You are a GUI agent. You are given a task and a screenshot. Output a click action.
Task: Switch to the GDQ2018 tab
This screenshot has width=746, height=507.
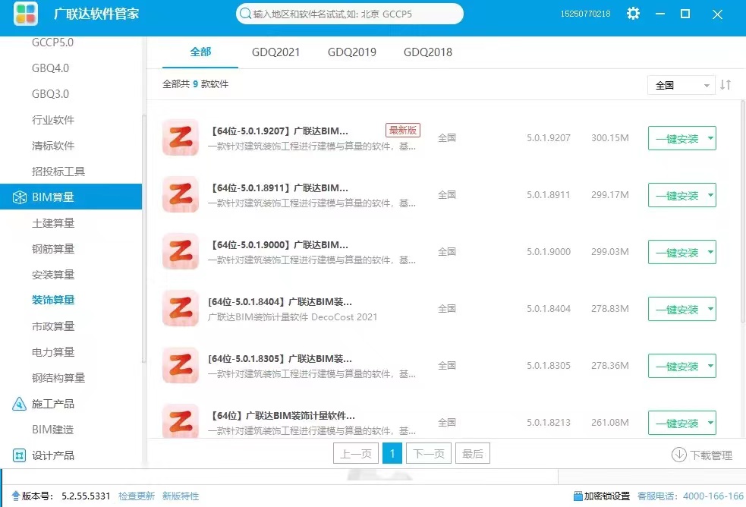coord(428,52)
